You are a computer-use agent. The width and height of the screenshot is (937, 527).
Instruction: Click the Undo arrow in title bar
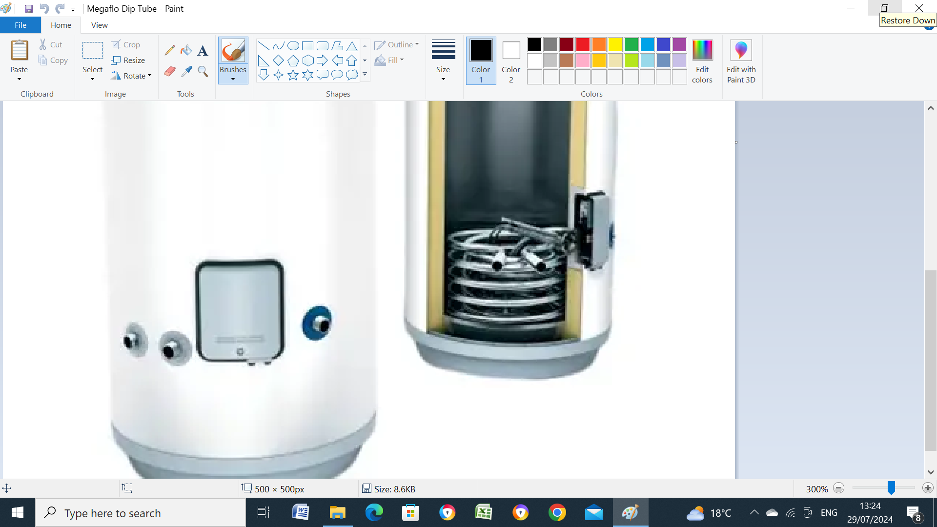click(x=44, y=8)
